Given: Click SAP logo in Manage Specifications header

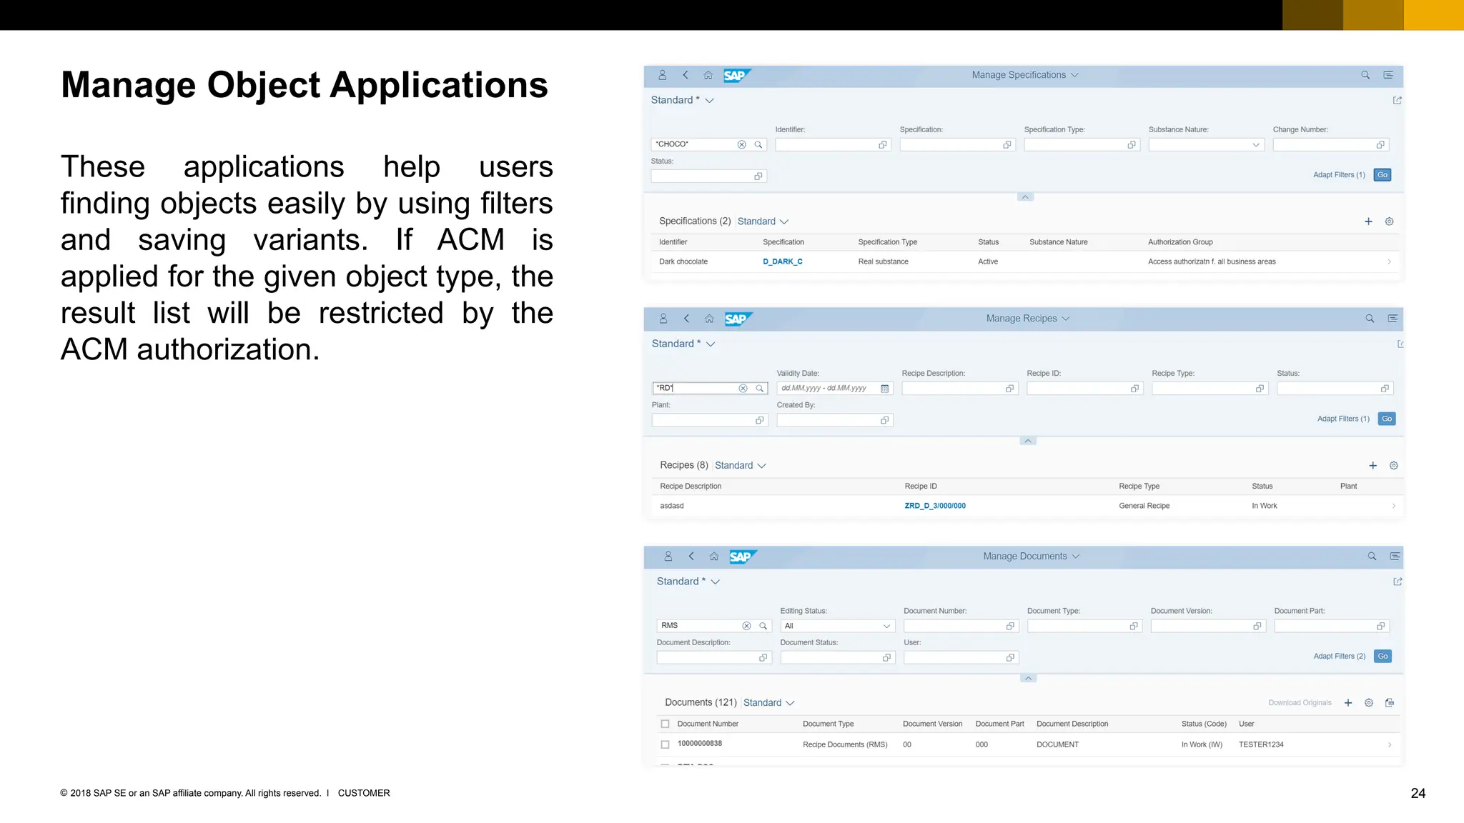Looking at the screenshot, I should pos(736,76).
